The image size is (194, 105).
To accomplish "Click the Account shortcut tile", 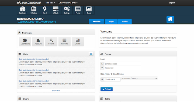I will pos(38,42).
